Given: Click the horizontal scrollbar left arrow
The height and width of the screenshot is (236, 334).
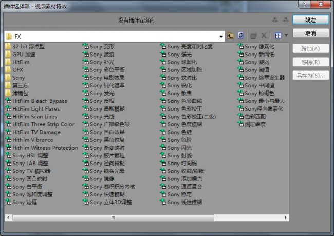Looking at the screenshot, I should click(x=8, y=217).
